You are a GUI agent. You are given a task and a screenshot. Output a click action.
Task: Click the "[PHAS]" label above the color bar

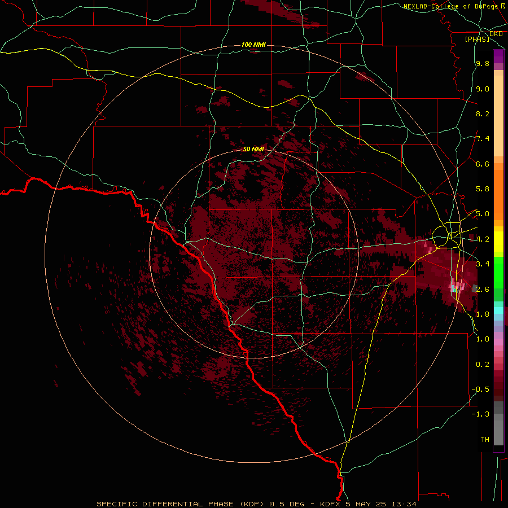click(477, 39)
